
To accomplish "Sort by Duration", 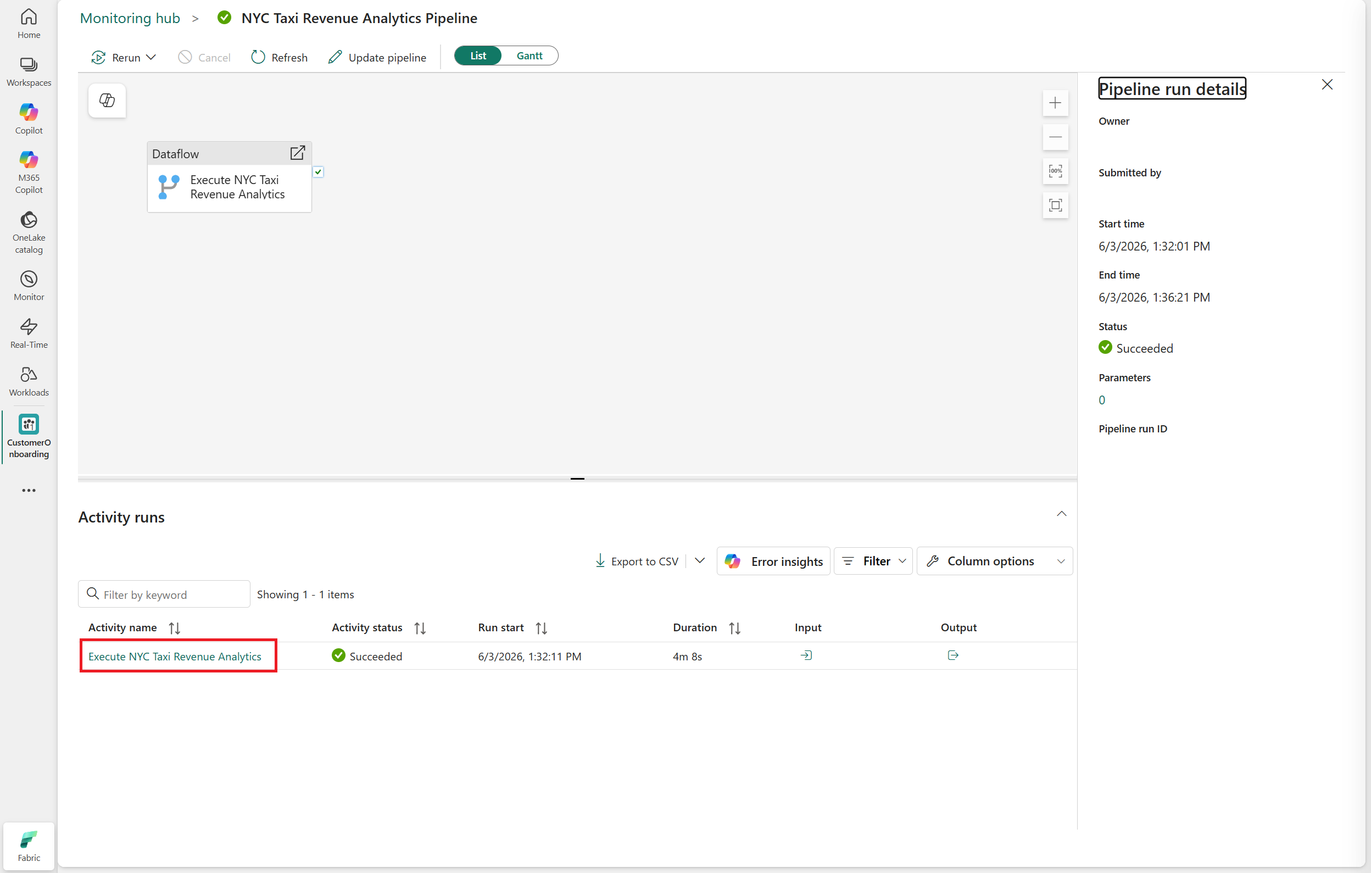I will coord(735,628).
